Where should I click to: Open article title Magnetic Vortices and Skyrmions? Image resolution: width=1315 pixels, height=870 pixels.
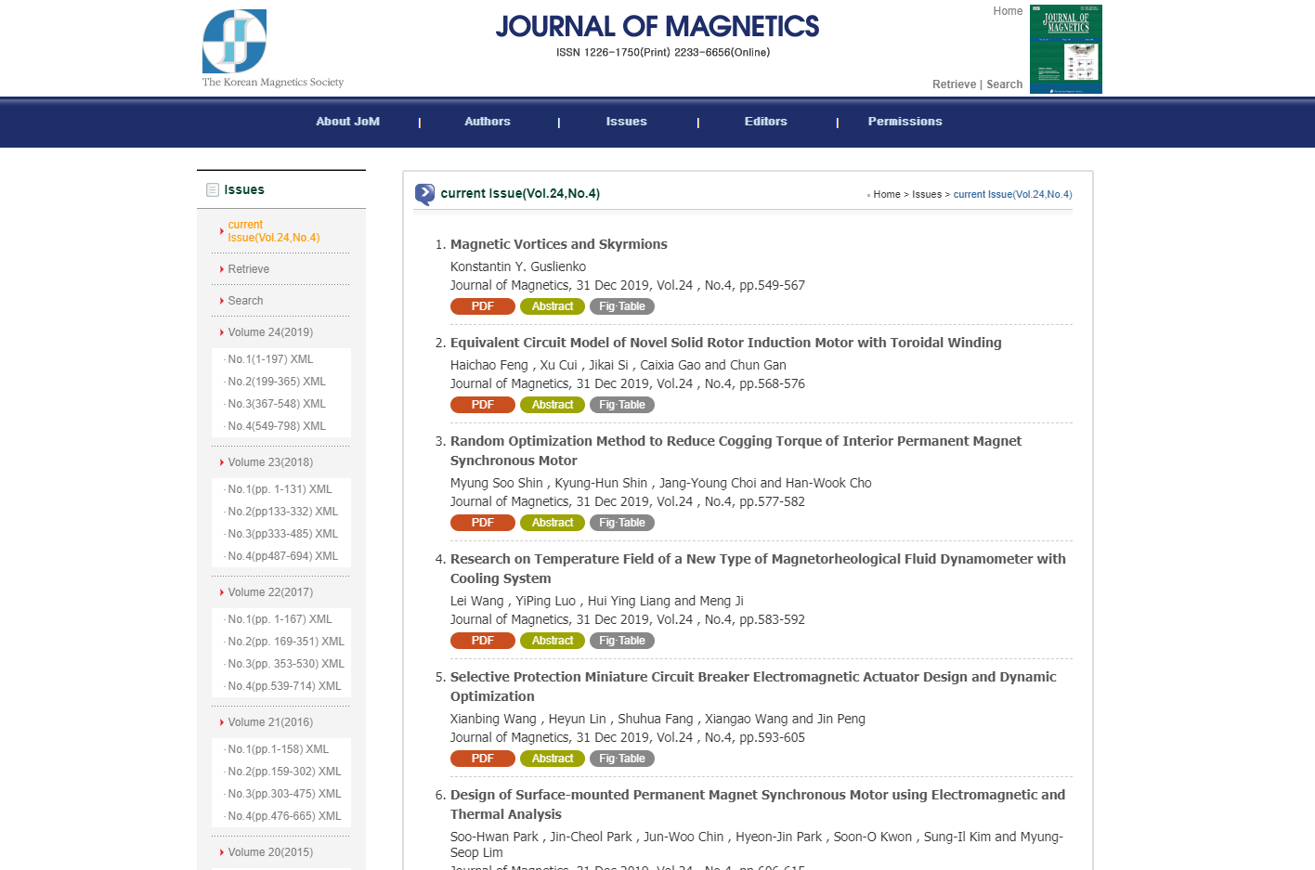558,244
